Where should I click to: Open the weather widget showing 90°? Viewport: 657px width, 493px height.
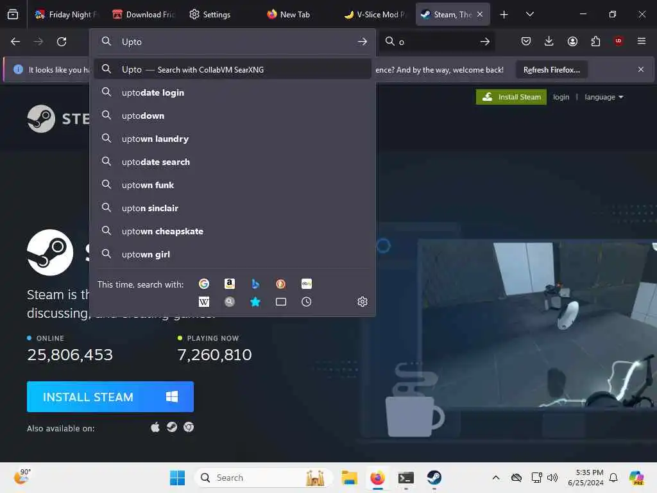point(22,477)
